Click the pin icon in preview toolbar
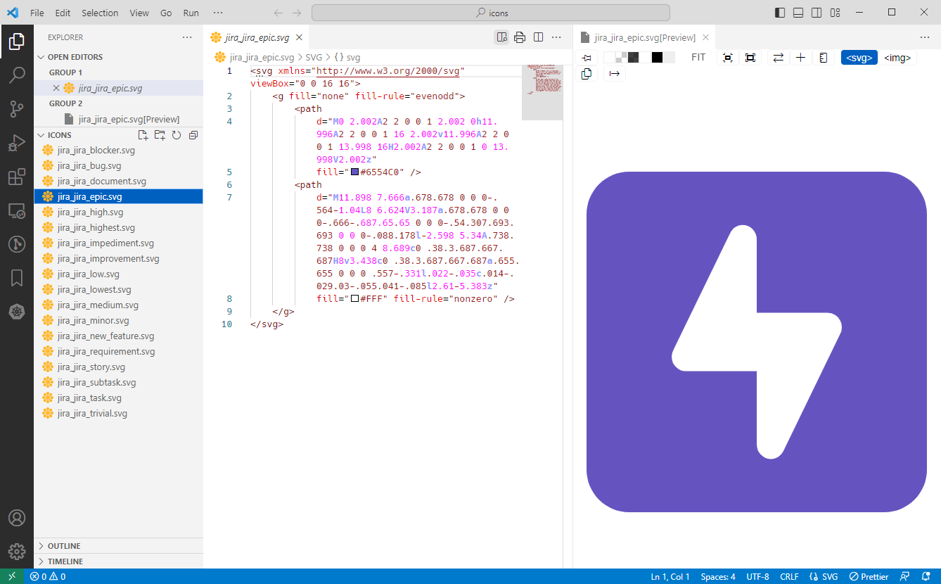Viewport: 941px width, 584px height. tap(587, 58)
